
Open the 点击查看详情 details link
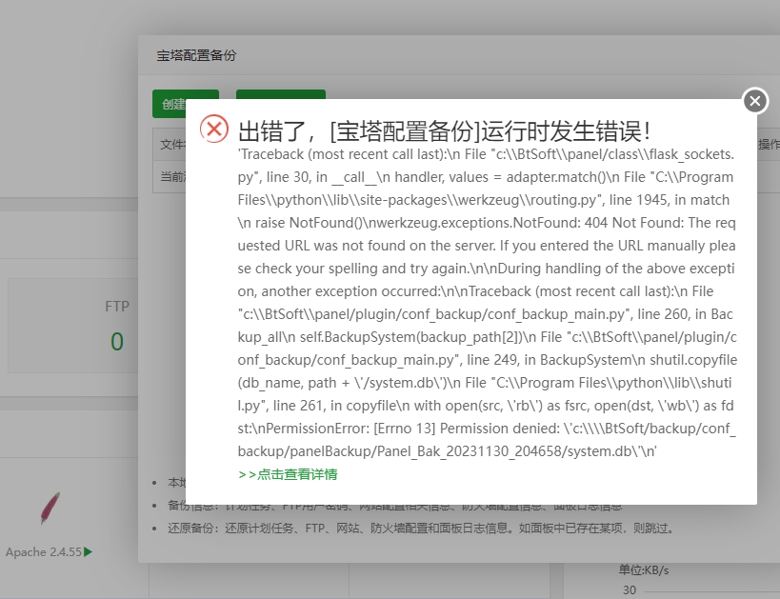(288, 474)
